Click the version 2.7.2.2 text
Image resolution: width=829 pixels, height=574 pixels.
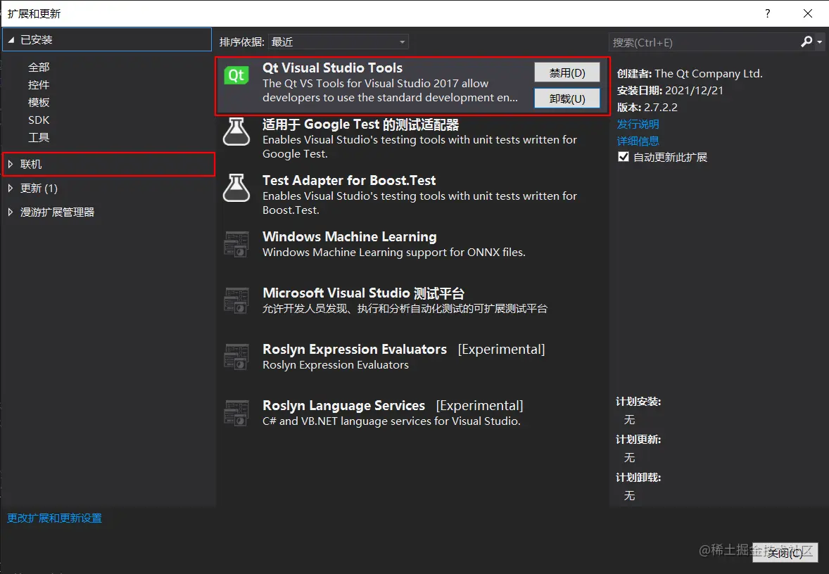(660, 108)
